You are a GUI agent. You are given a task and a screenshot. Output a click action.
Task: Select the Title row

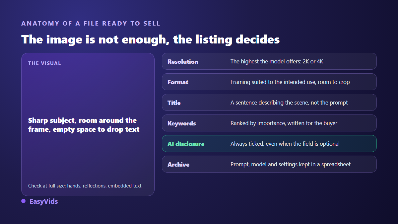[x=269, y=103]
